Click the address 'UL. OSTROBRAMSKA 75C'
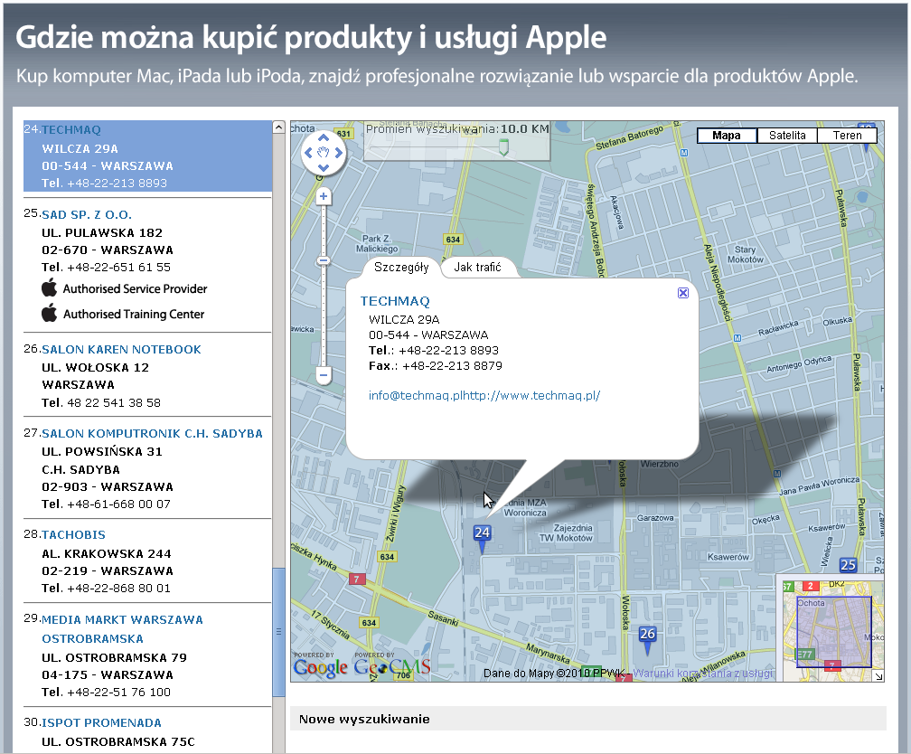This screenshot has height=754, width=911. point(118,742)
